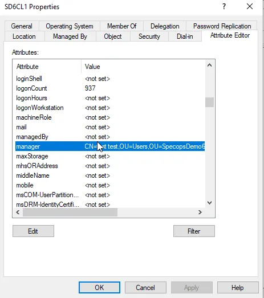The image size is (264, 298).
Task: Click the up arrow of attribute list scrollbar
Action: 210,65
